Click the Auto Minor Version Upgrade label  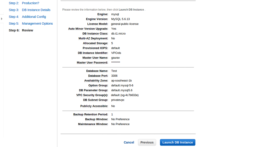click(88, 29)
